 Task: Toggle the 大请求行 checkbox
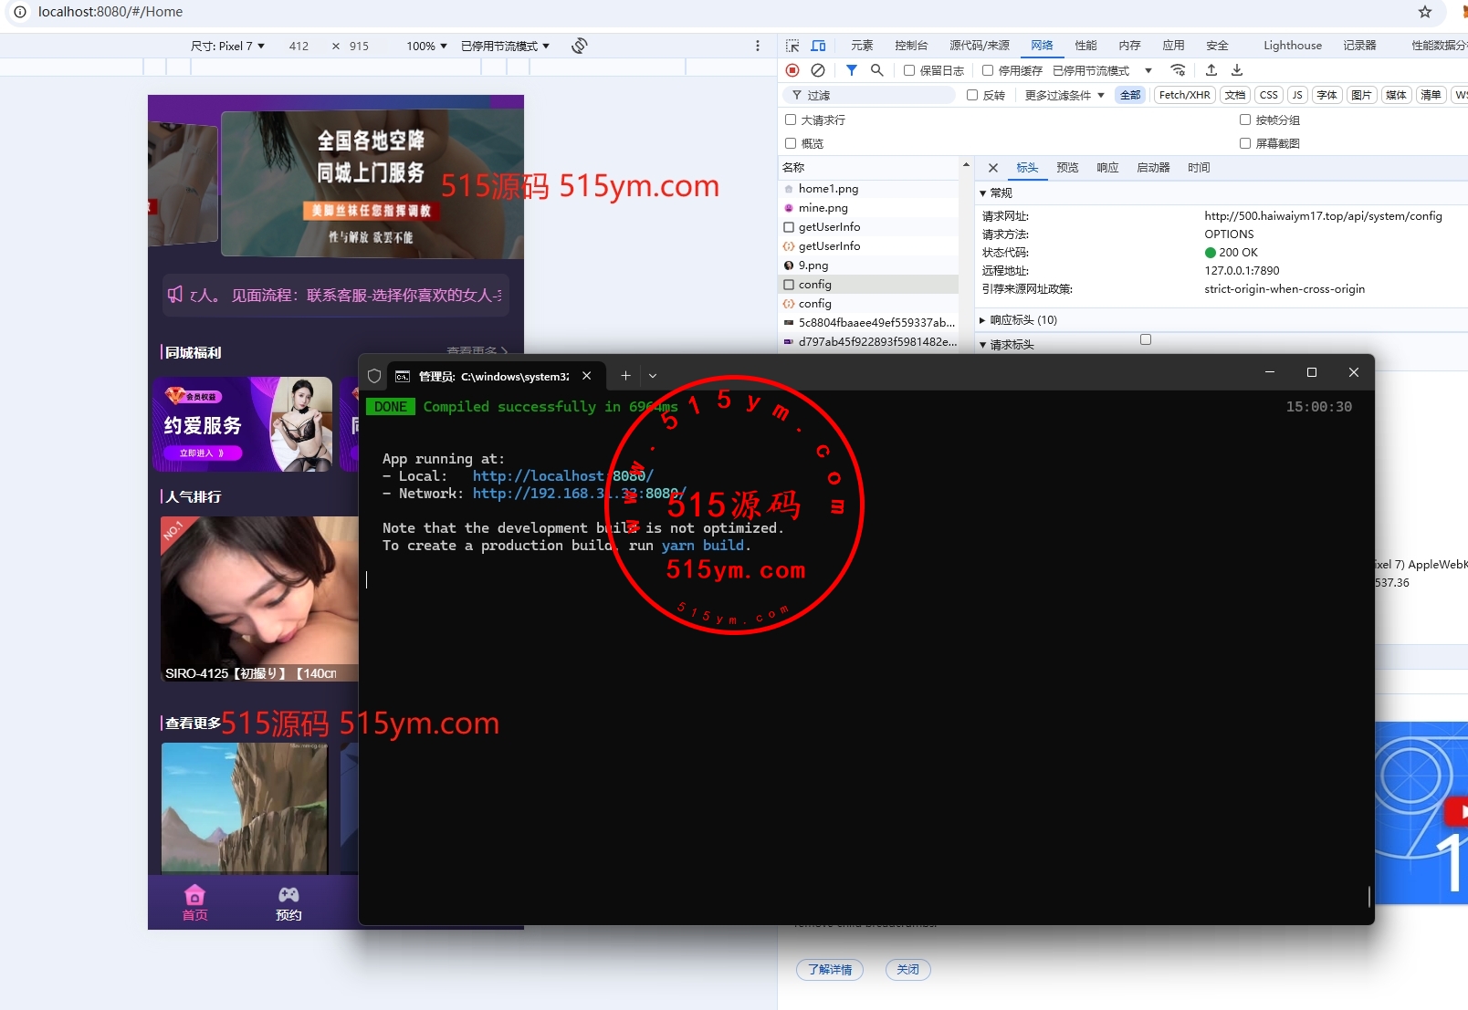[791, 120]
